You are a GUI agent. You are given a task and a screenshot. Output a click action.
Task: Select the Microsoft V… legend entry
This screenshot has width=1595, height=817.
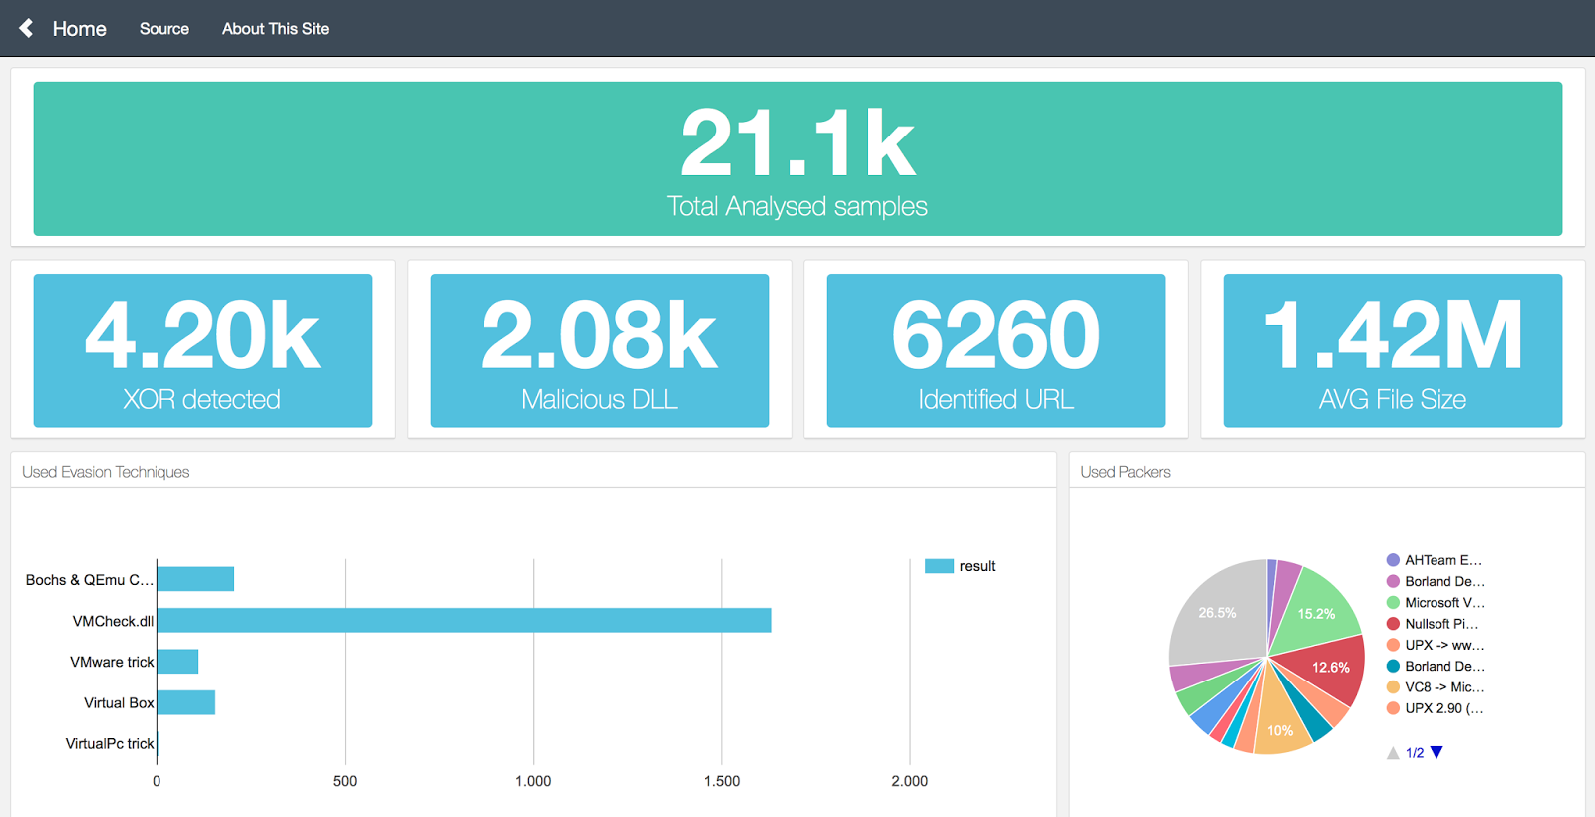point(1435,603)
